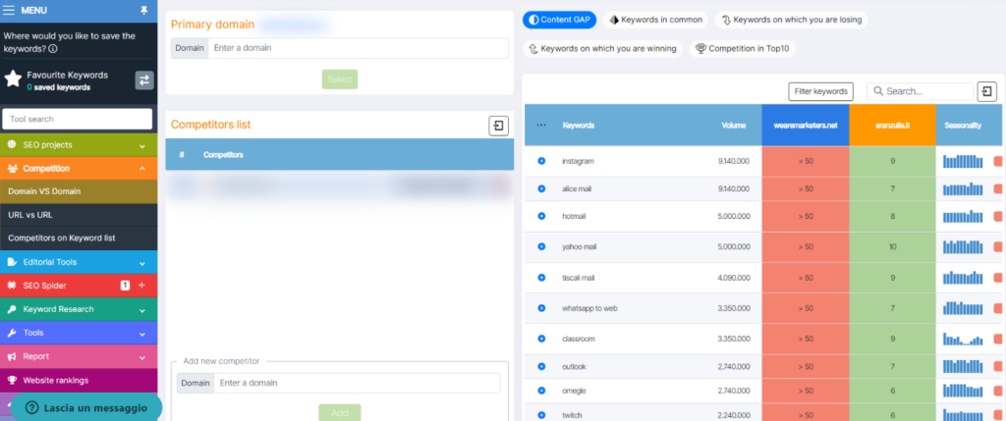Image resolution: width=1006 pixels, height=421 pixels.
Task: Sort by Volume column header
Action: (x=734, y=126)
